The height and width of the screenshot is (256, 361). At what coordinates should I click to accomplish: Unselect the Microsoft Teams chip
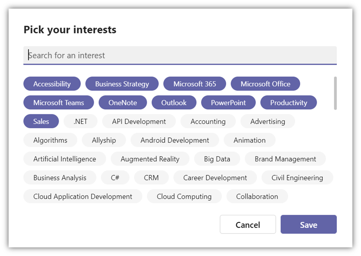(59, 103)
